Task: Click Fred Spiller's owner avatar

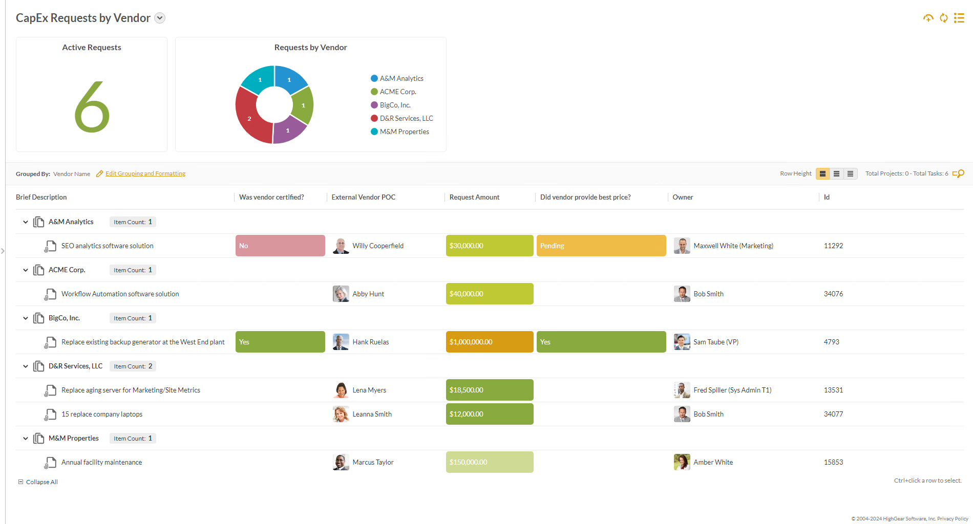Action: 682,390
